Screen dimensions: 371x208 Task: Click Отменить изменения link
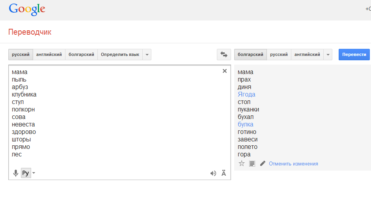tap(293, 164)
